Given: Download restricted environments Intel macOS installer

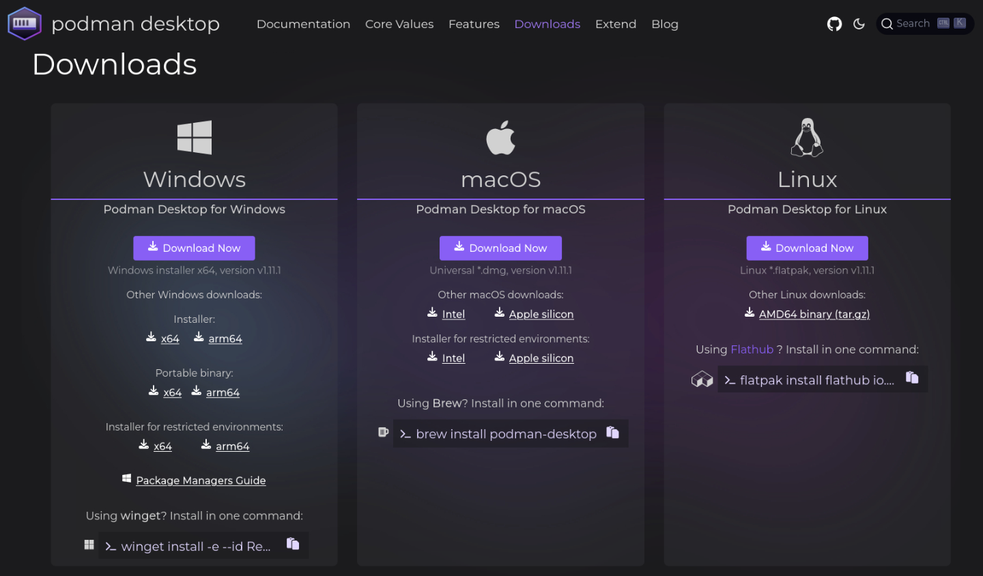Looking at the screenshot, I should [x=453, y=358].
